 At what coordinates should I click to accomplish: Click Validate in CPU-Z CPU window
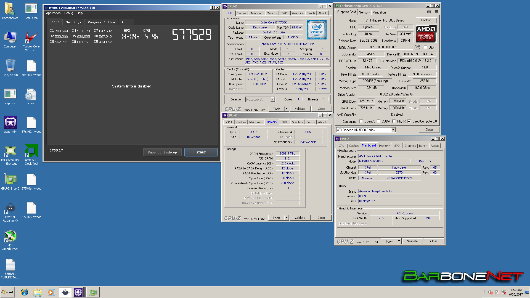(x=300, y=109)
